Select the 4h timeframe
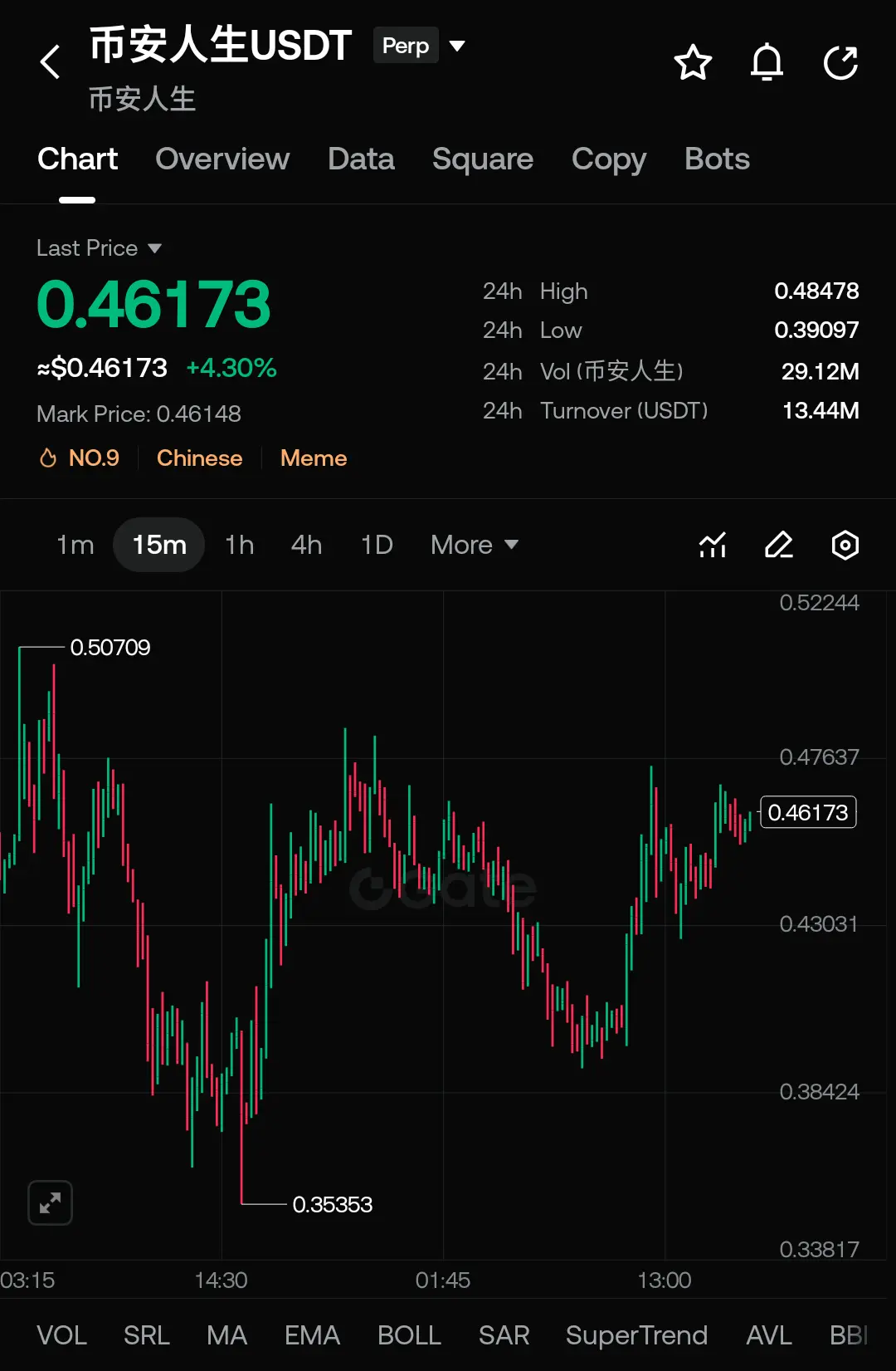The image size is (896, 1371). (x=306, y=545)
